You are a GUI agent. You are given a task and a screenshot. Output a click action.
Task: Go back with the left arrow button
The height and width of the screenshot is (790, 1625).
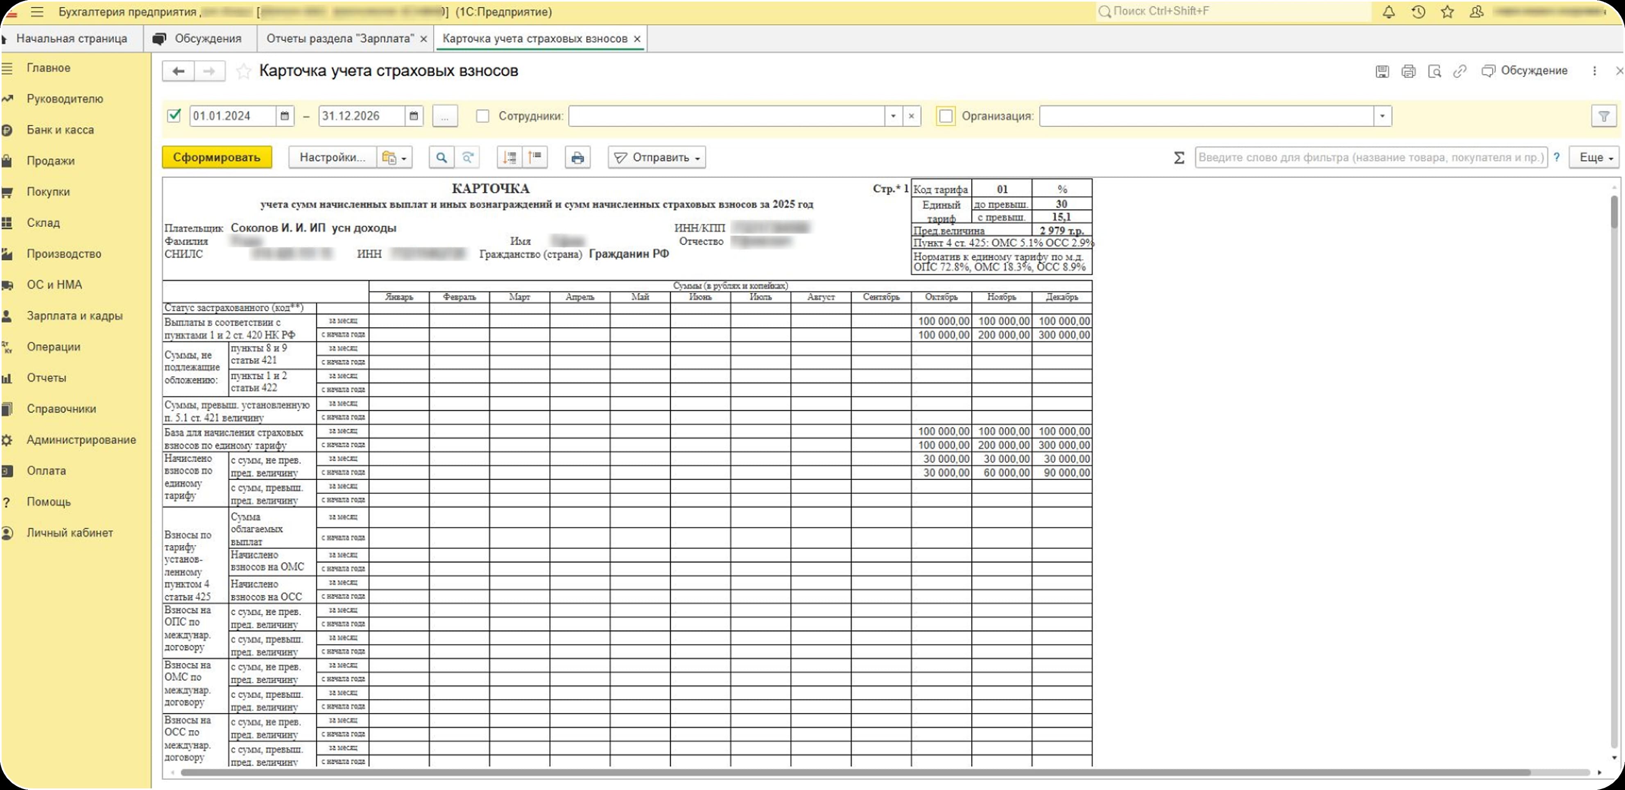pyautogui.click(x=179, y=71)
